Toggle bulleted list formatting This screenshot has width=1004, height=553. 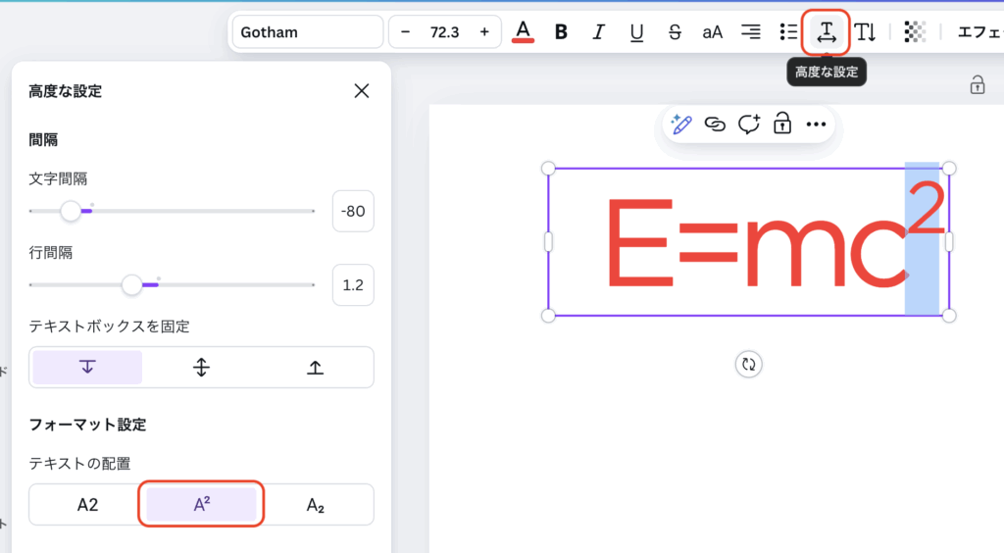(x=788, y=32)
